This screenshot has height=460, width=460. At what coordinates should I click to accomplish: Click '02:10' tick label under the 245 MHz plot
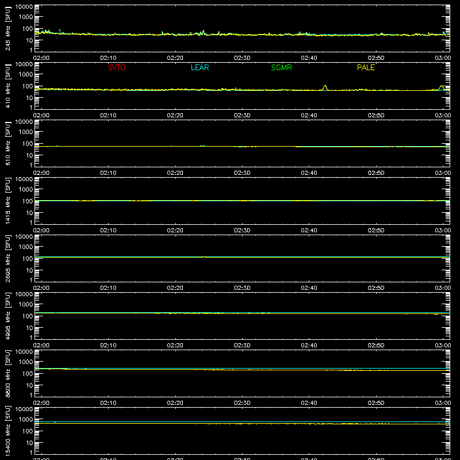pos(108,58)
